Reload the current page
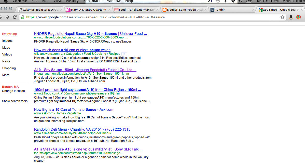Viewport: 305px width, 164px height. pyautogui.click(x=15, y=17)
